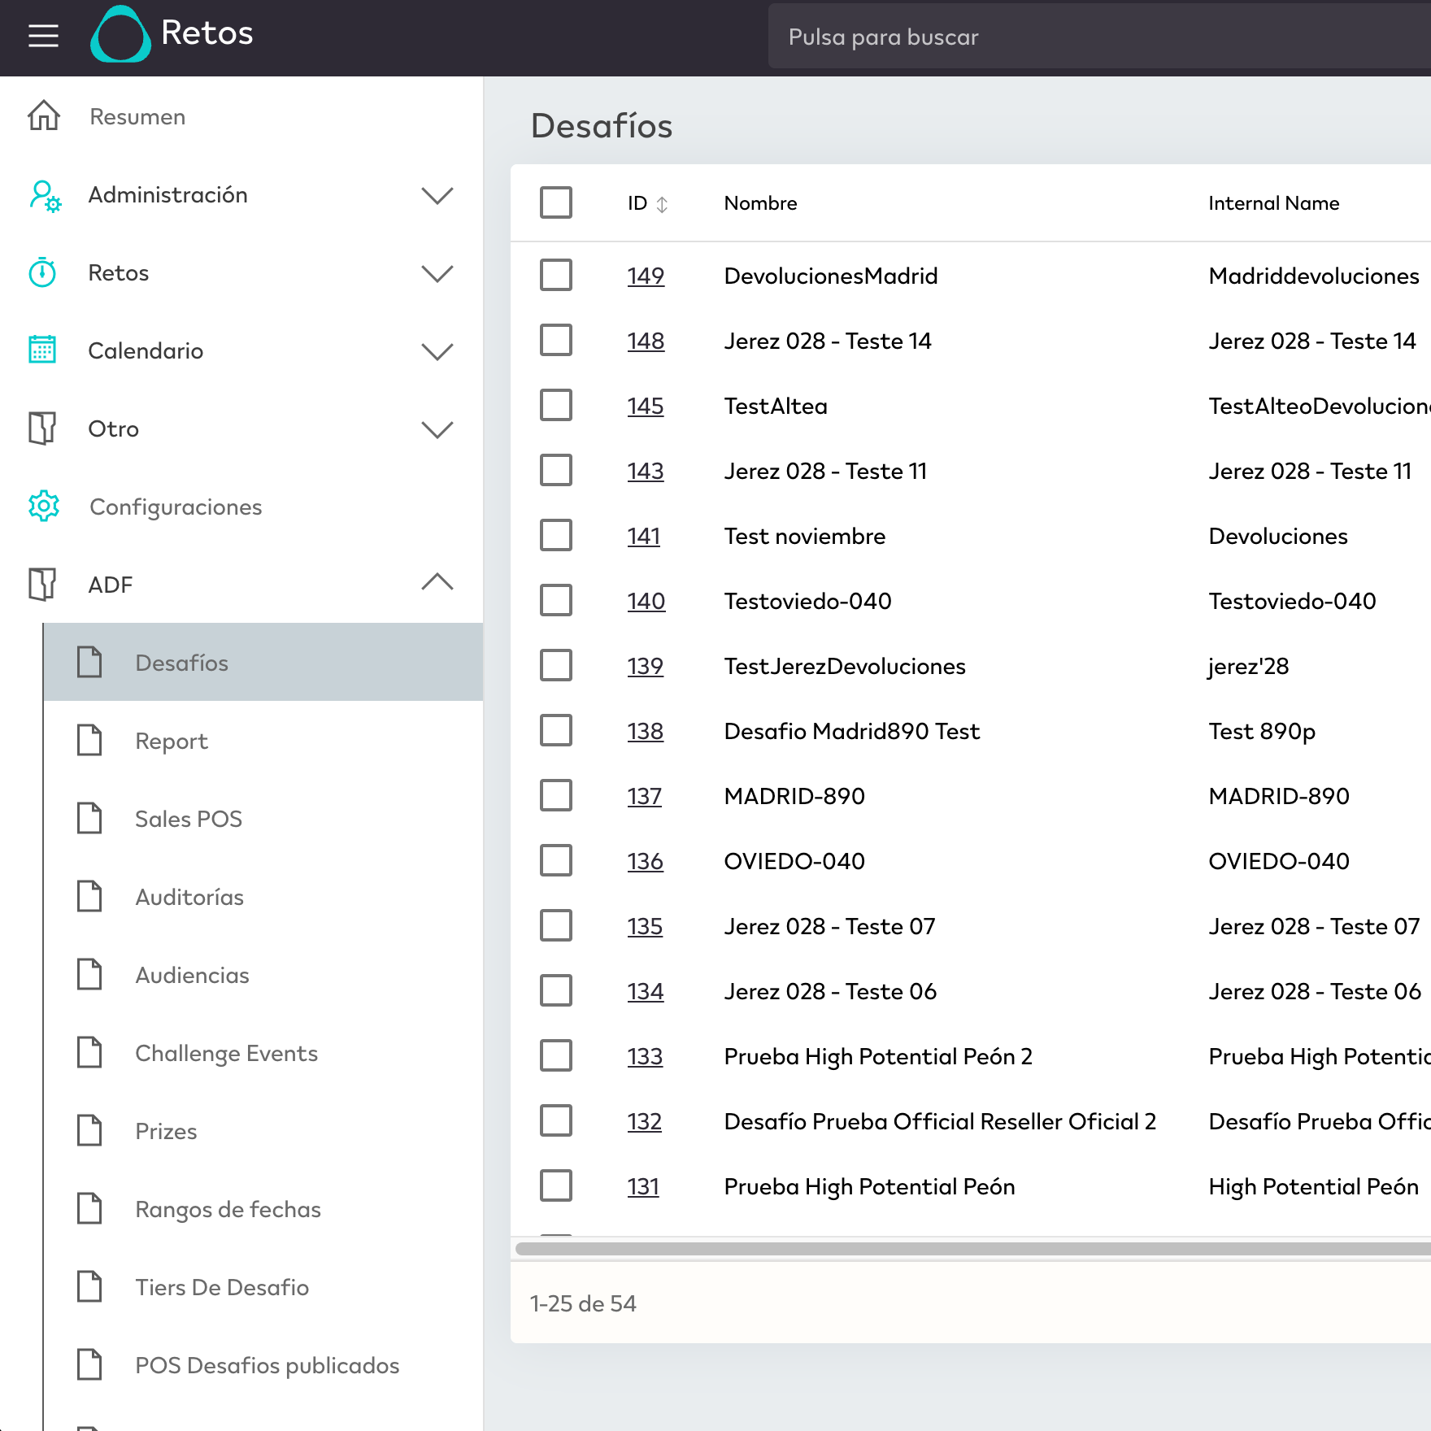Expand the Otro menu chevron
This screenshot has width=1431, height=1431.
pos(437,429)
